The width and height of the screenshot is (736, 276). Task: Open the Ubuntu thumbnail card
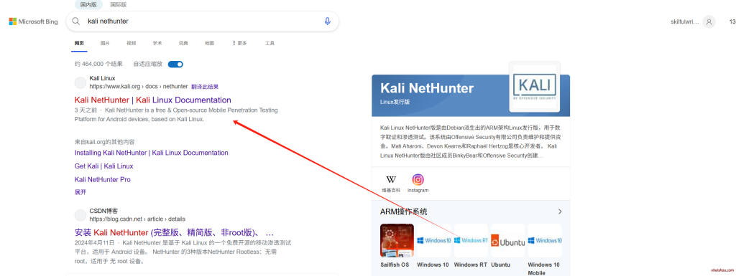pyautogui.click(x=508, y=240)
